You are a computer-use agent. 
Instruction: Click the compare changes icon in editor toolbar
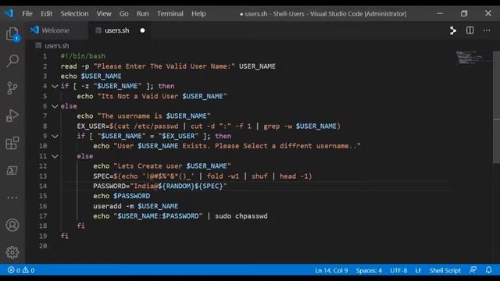pyautogui.click(x=453, y=30)
